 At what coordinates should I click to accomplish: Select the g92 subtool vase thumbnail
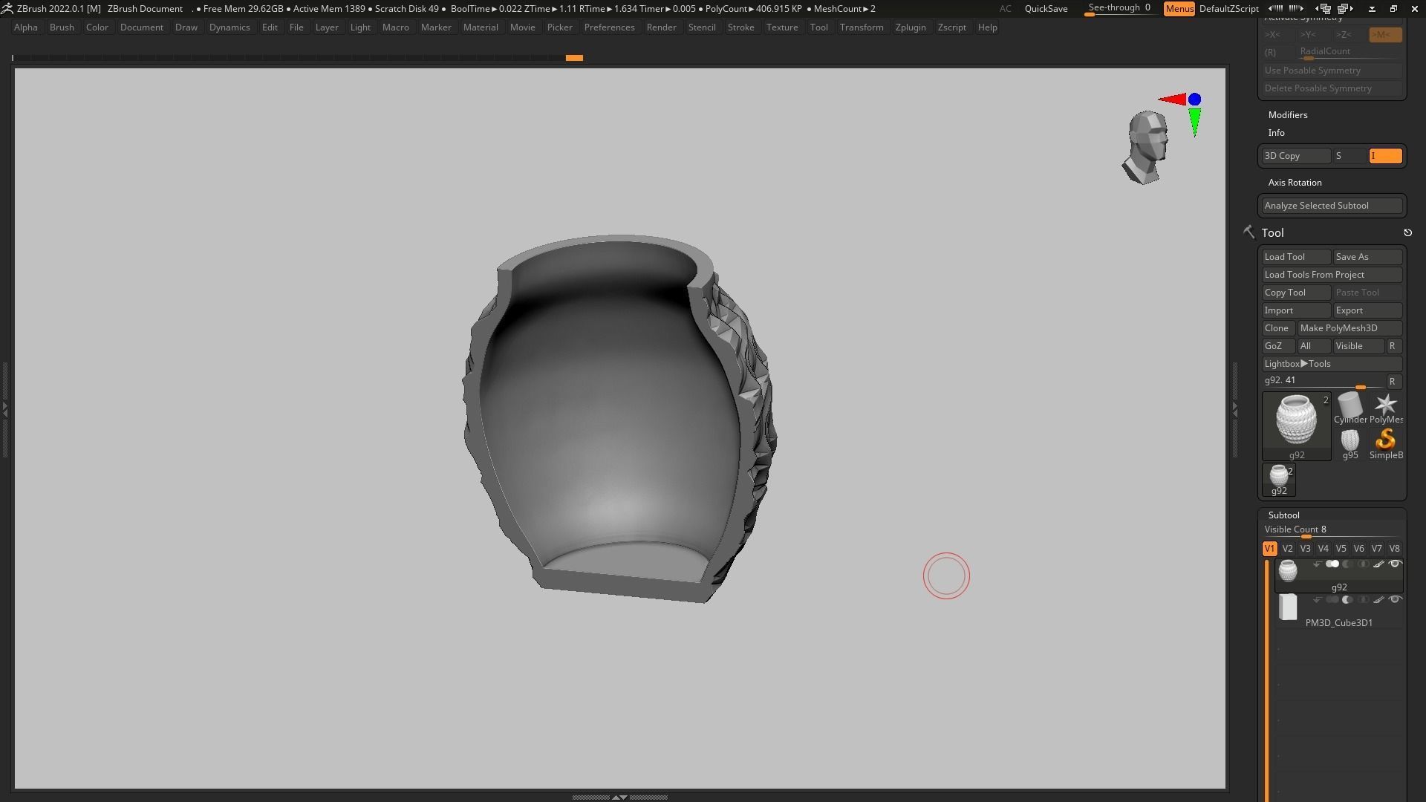click(x=1288, y=570)
